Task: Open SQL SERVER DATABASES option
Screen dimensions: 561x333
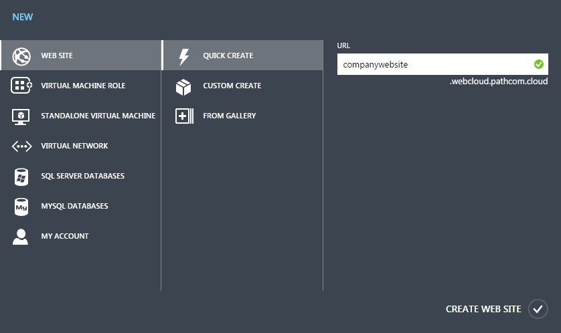Action: point(82,176)
